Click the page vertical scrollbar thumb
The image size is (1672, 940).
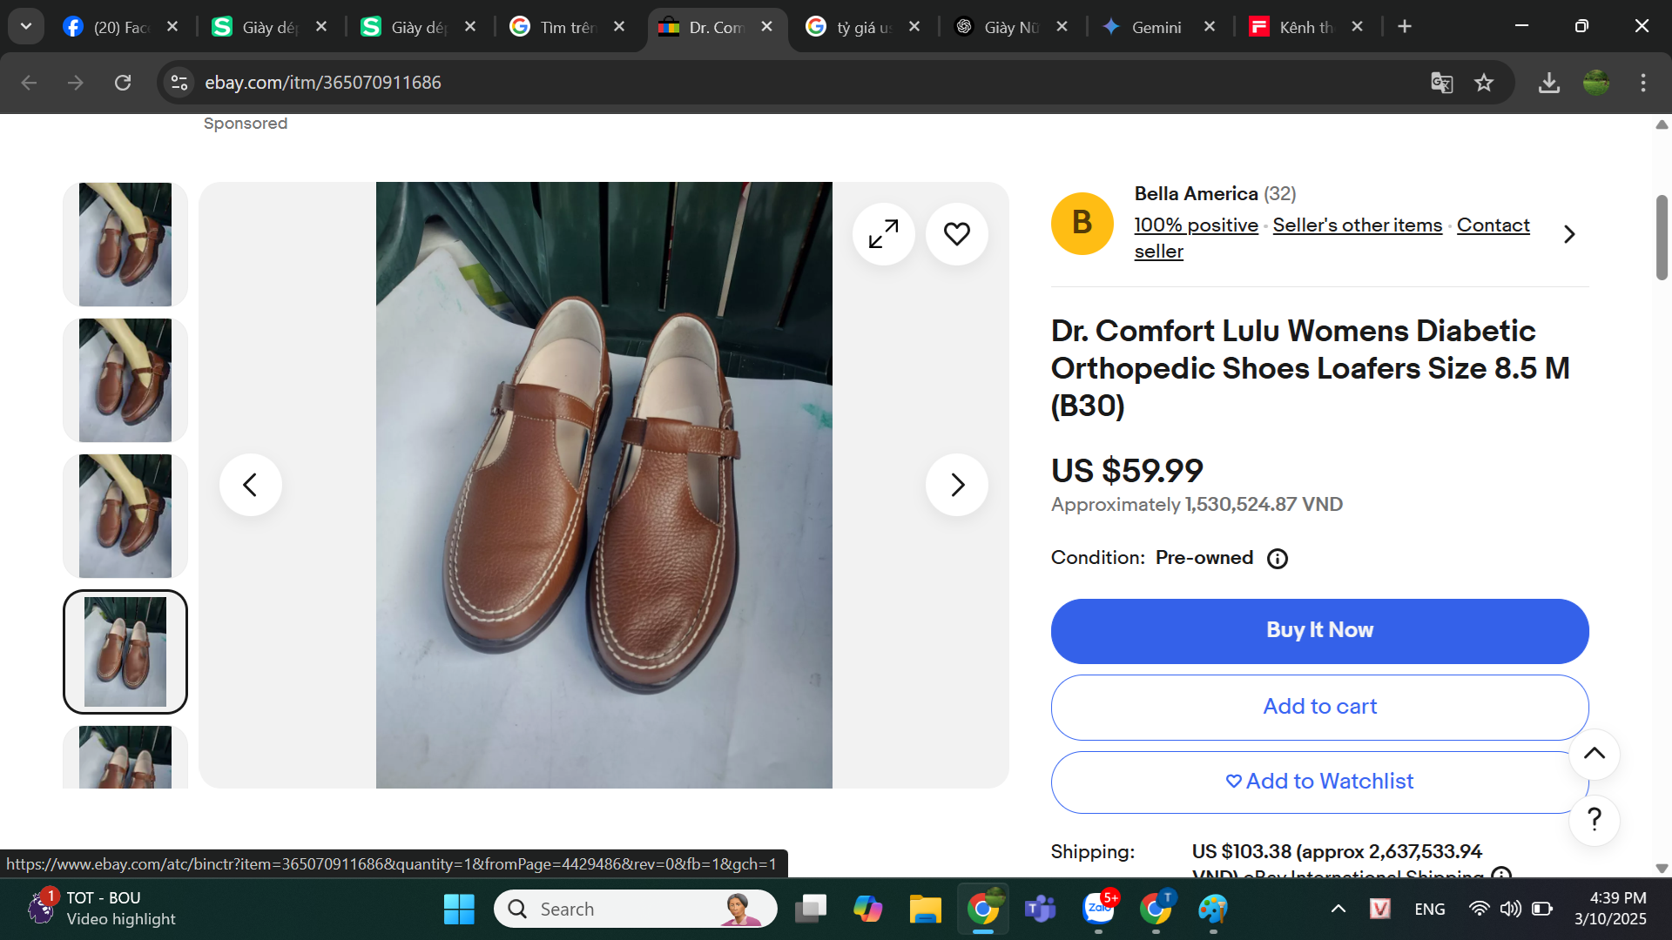pos(1662,237)
